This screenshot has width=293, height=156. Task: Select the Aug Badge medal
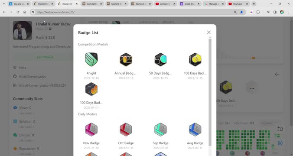195,129
